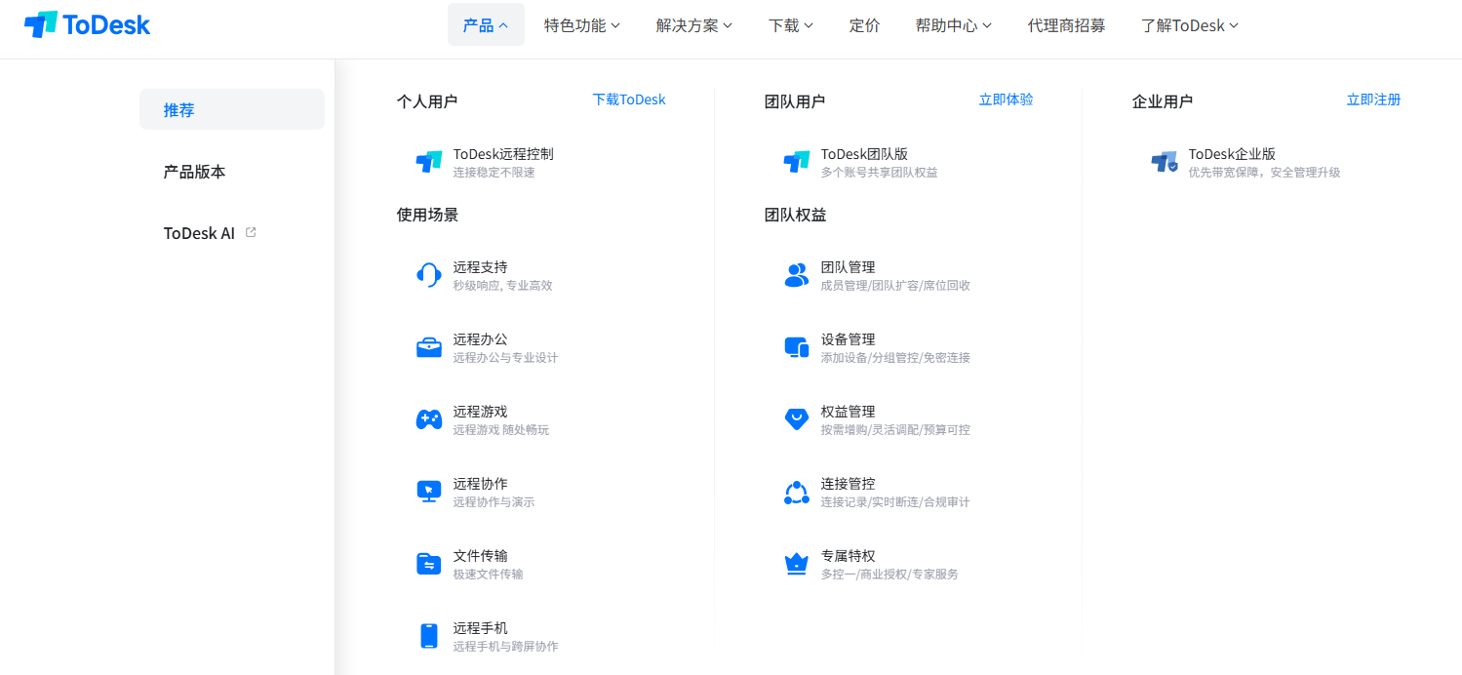
Task: Click the 专属特权 crown icon
Action: coord(797,564)
